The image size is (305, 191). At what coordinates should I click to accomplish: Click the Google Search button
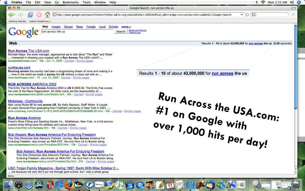point(121,32)
